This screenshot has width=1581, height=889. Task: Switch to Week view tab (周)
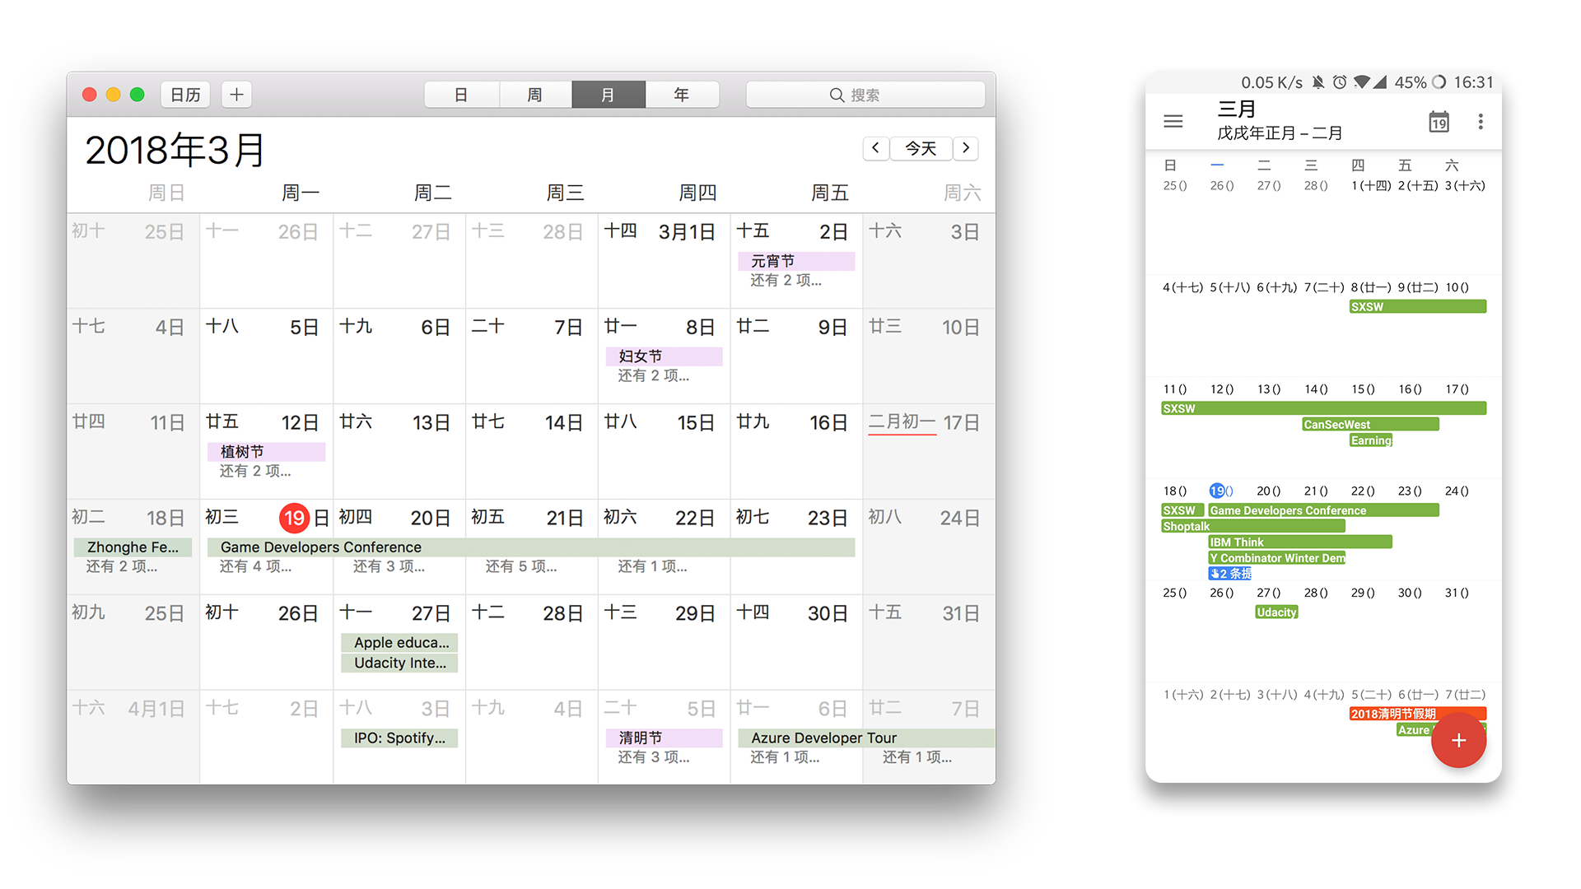pyautogui.click(x=534, y=95)
